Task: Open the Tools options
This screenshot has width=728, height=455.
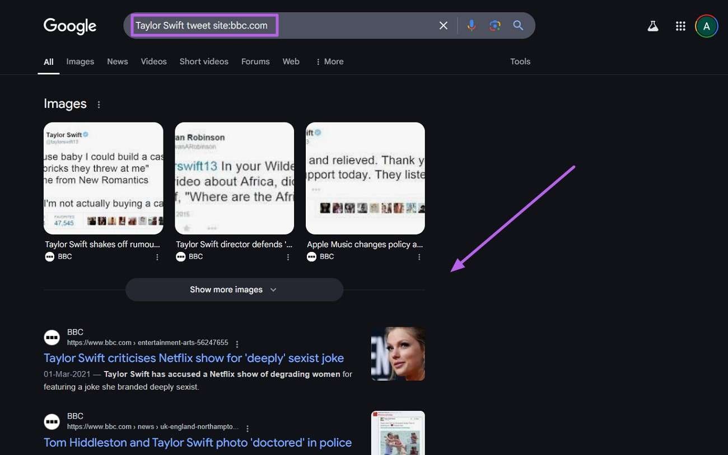Action: pyautogui.click(x=520, y=62)
